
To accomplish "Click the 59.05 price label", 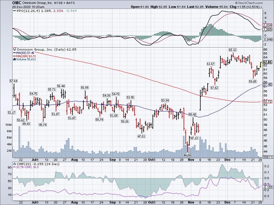I will coord(253,81).
